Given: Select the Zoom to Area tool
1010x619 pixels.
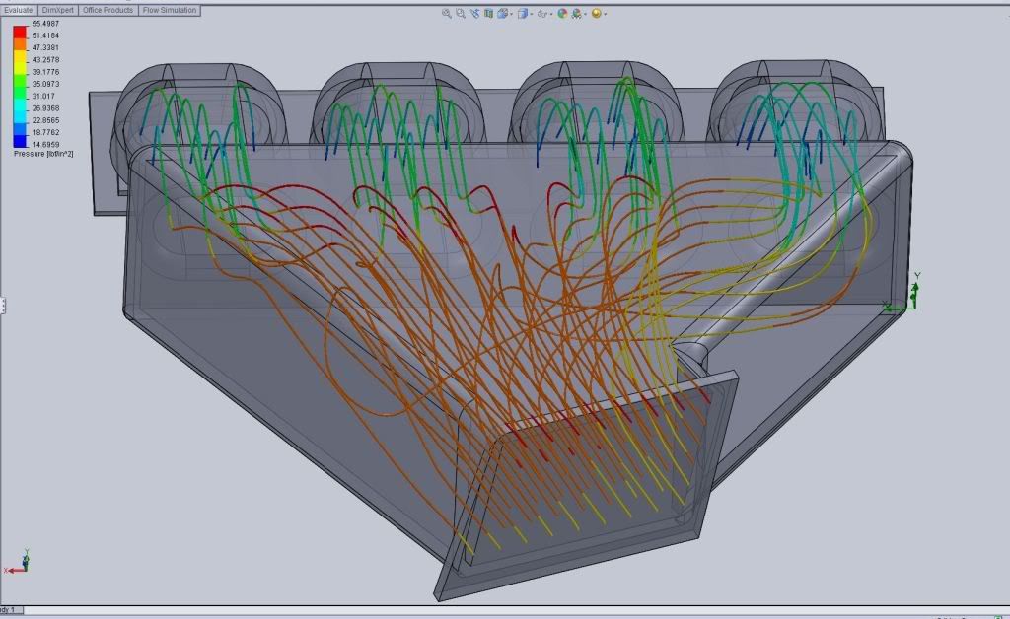Looking at the screenshot, I should coord(461,14).
